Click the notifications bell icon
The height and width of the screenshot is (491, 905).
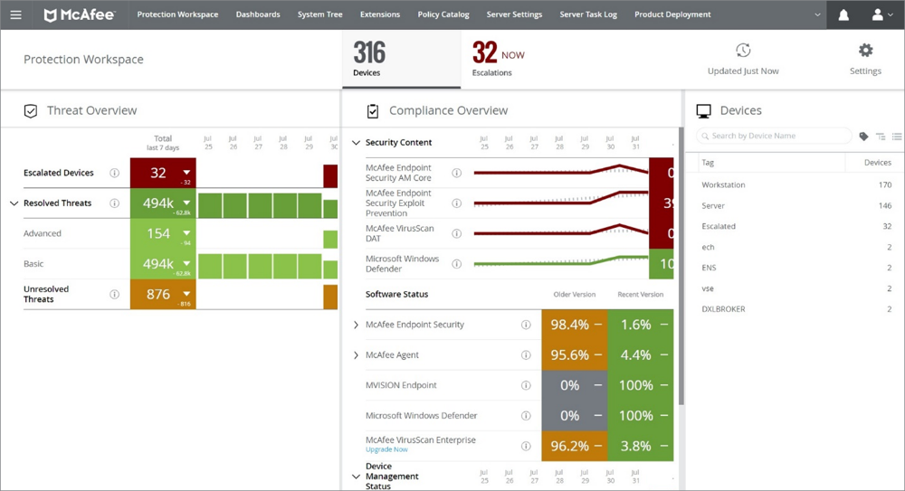843,14
